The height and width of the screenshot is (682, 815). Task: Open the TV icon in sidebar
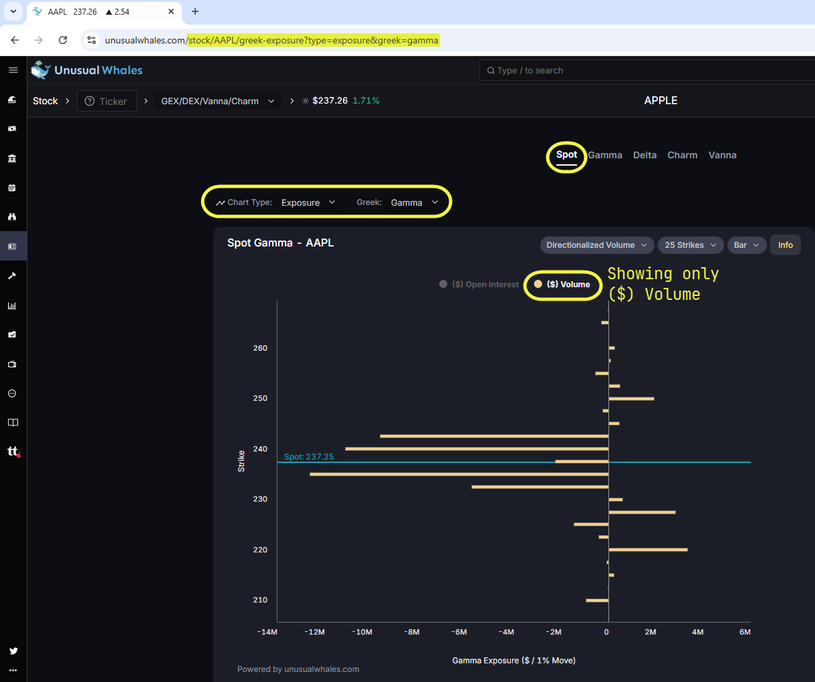point(12,364)
